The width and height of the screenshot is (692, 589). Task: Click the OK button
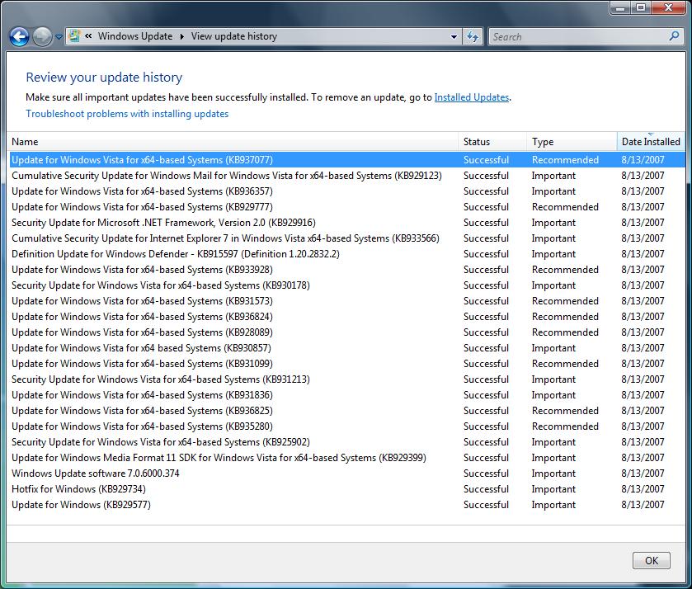(652, 561)
